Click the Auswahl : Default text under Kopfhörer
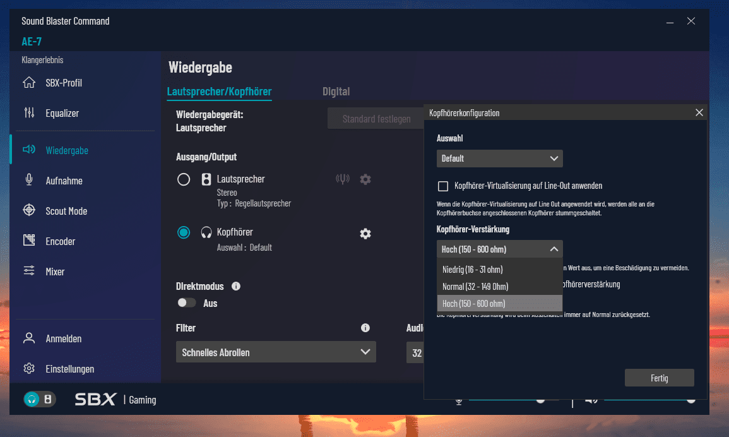The image size is (729, 437). click(244, 248)
